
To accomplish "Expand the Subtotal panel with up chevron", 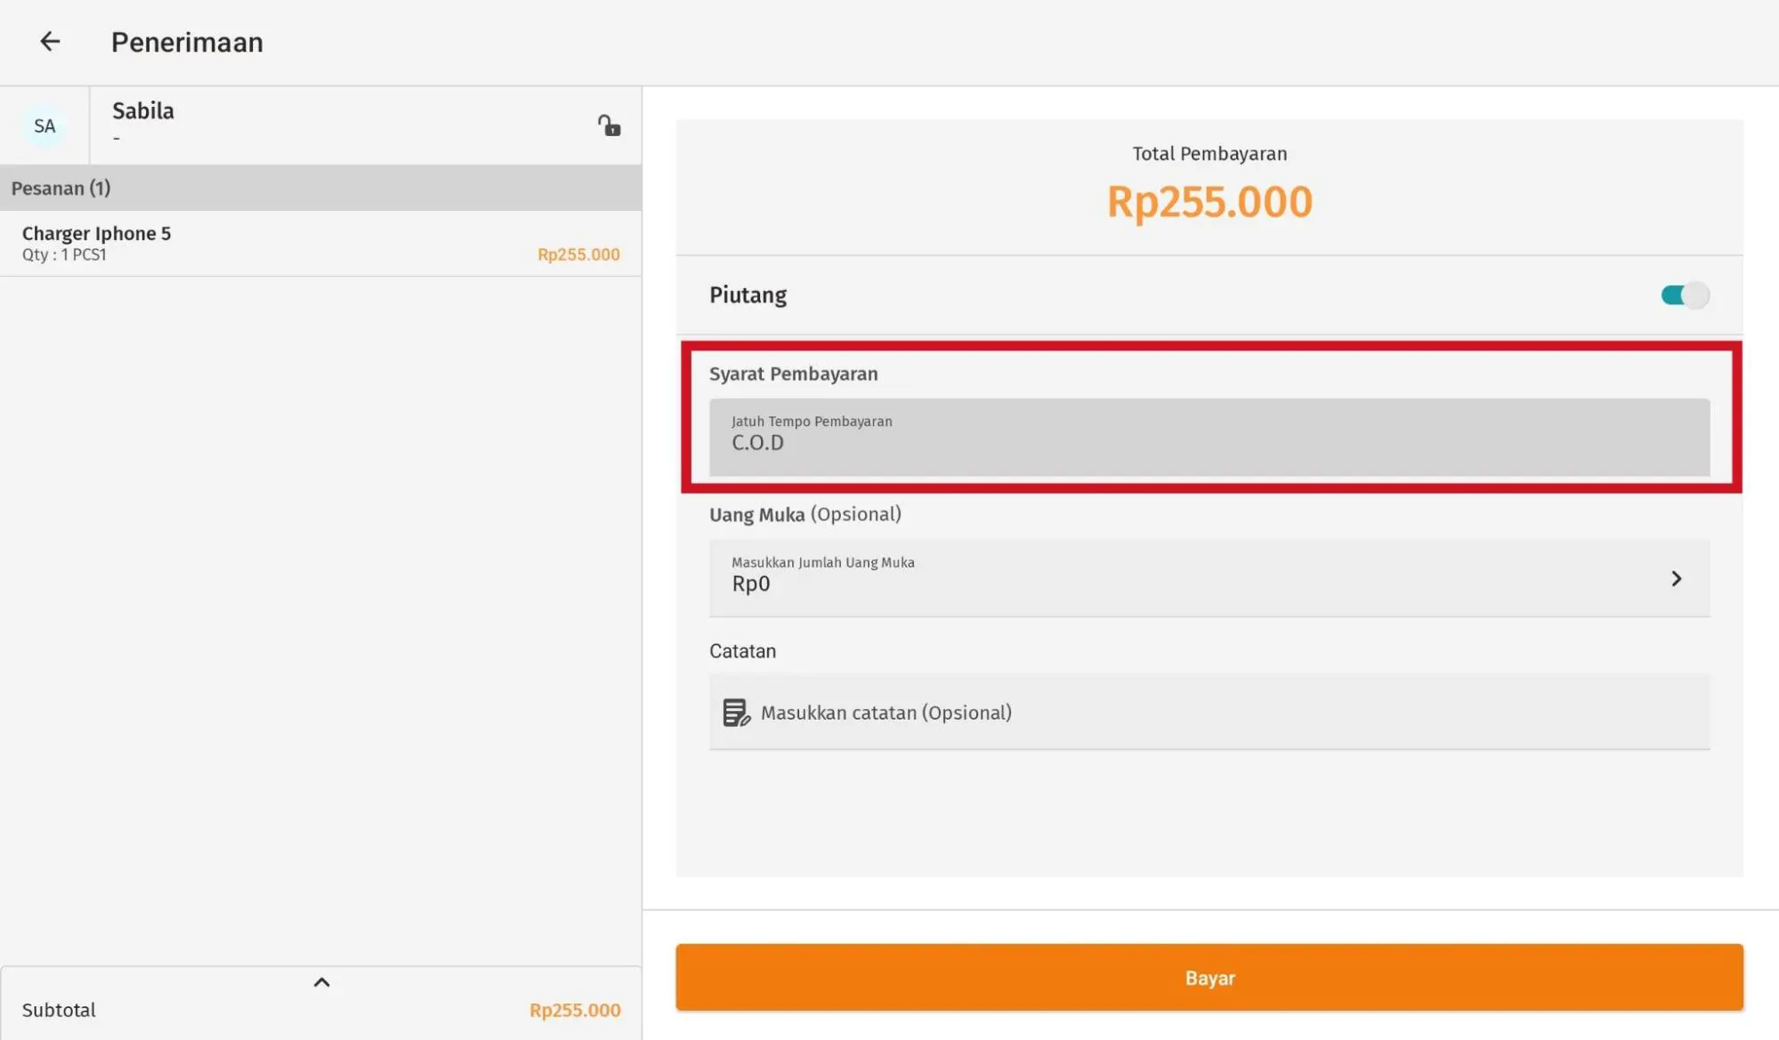I will pos(322,983).
